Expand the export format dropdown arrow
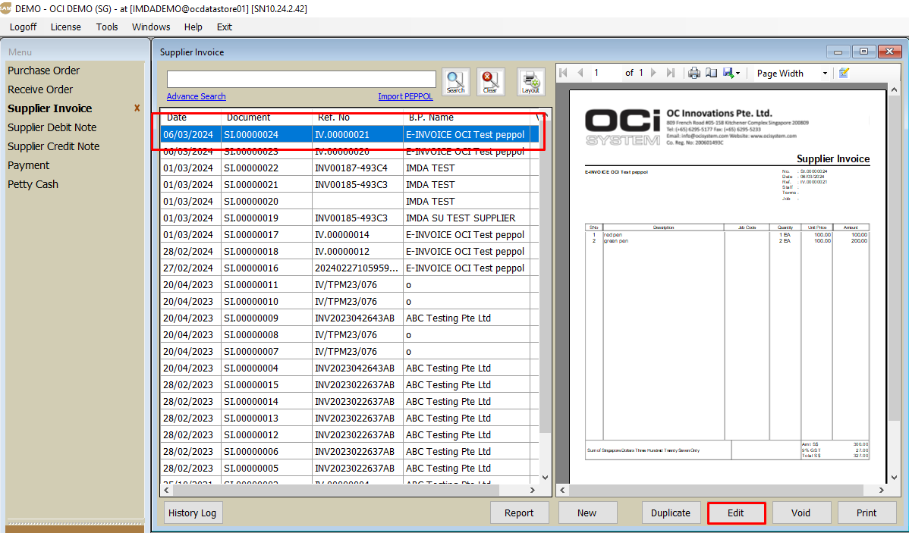909x533 pixels. (x=738, y=74)
